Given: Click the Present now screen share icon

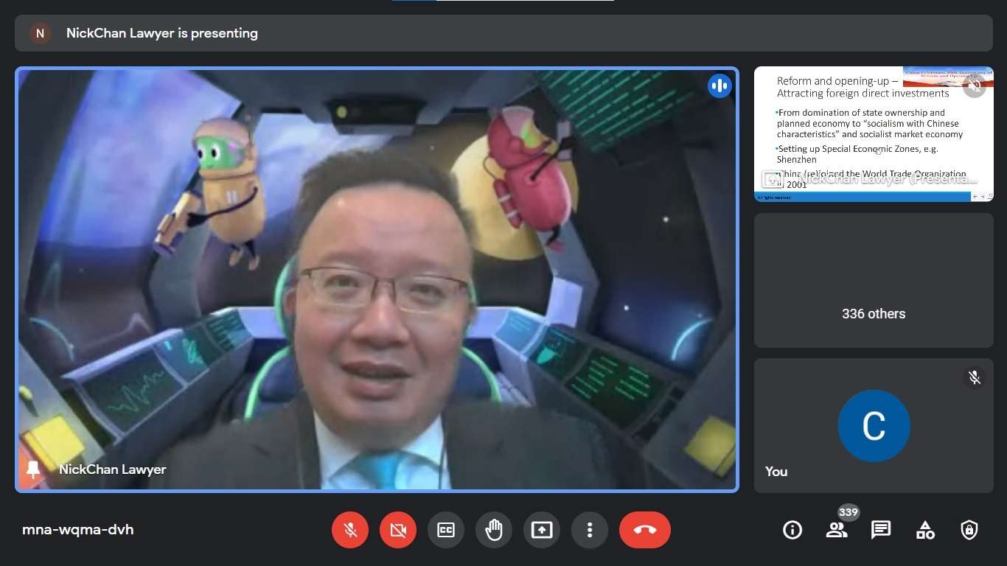Looking at the screenshot, I should 542,530.
